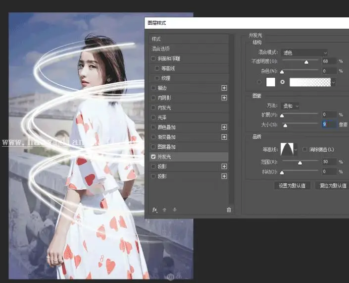Click the 图层样式 dialog title bar
Image resolution: width=349 pixels, height=283 pixels.
point(247,23)
